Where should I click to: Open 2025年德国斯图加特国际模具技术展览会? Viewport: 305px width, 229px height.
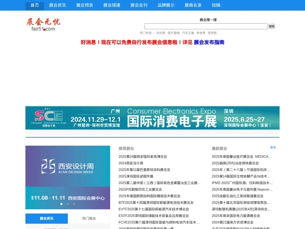coord(150,196)
